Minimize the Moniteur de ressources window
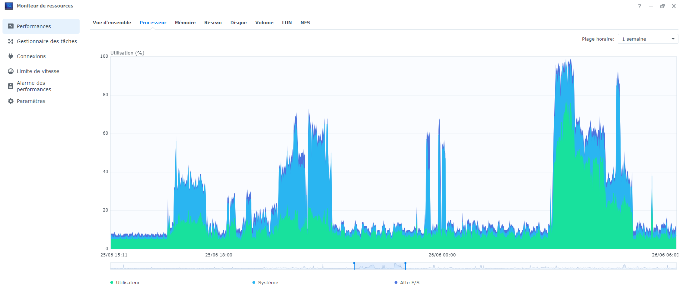682x291 pixels. [651, 6]
